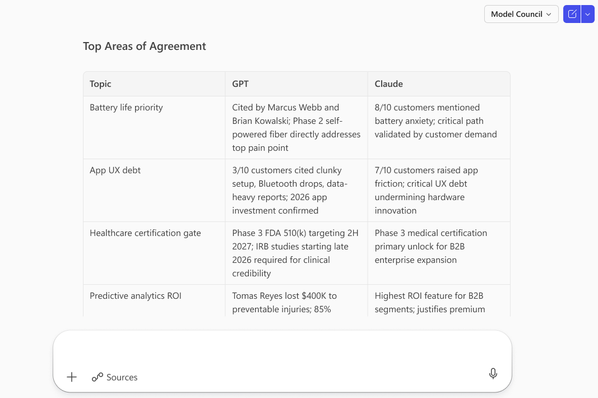Click the Sources button label
The image size is (598, 398).
tap(122, 377)
